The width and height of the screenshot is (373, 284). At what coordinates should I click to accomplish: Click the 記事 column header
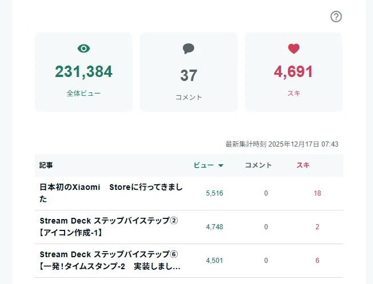(x=46, y=165)
